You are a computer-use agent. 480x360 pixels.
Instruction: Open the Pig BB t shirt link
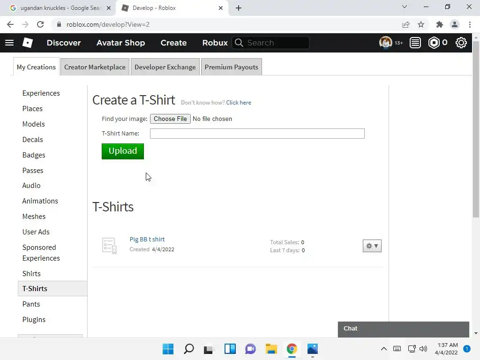point(147,239)
